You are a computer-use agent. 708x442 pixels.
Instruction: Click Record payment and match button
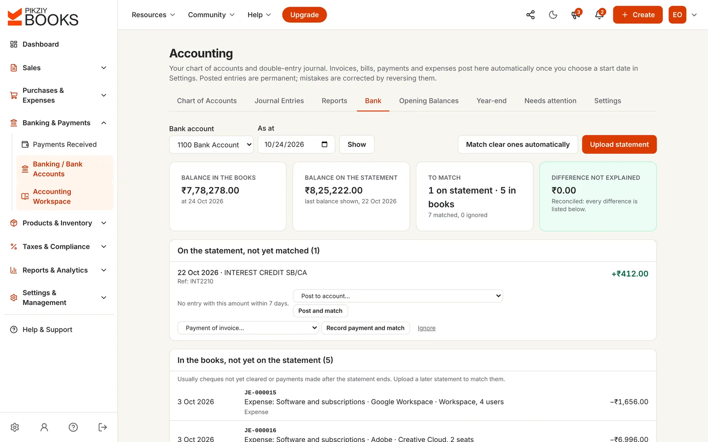pos(366,328)
